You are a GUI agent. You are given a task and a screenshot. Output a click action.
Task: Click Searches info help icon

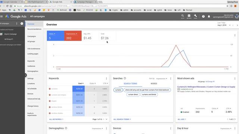click(x=125, y=78)
